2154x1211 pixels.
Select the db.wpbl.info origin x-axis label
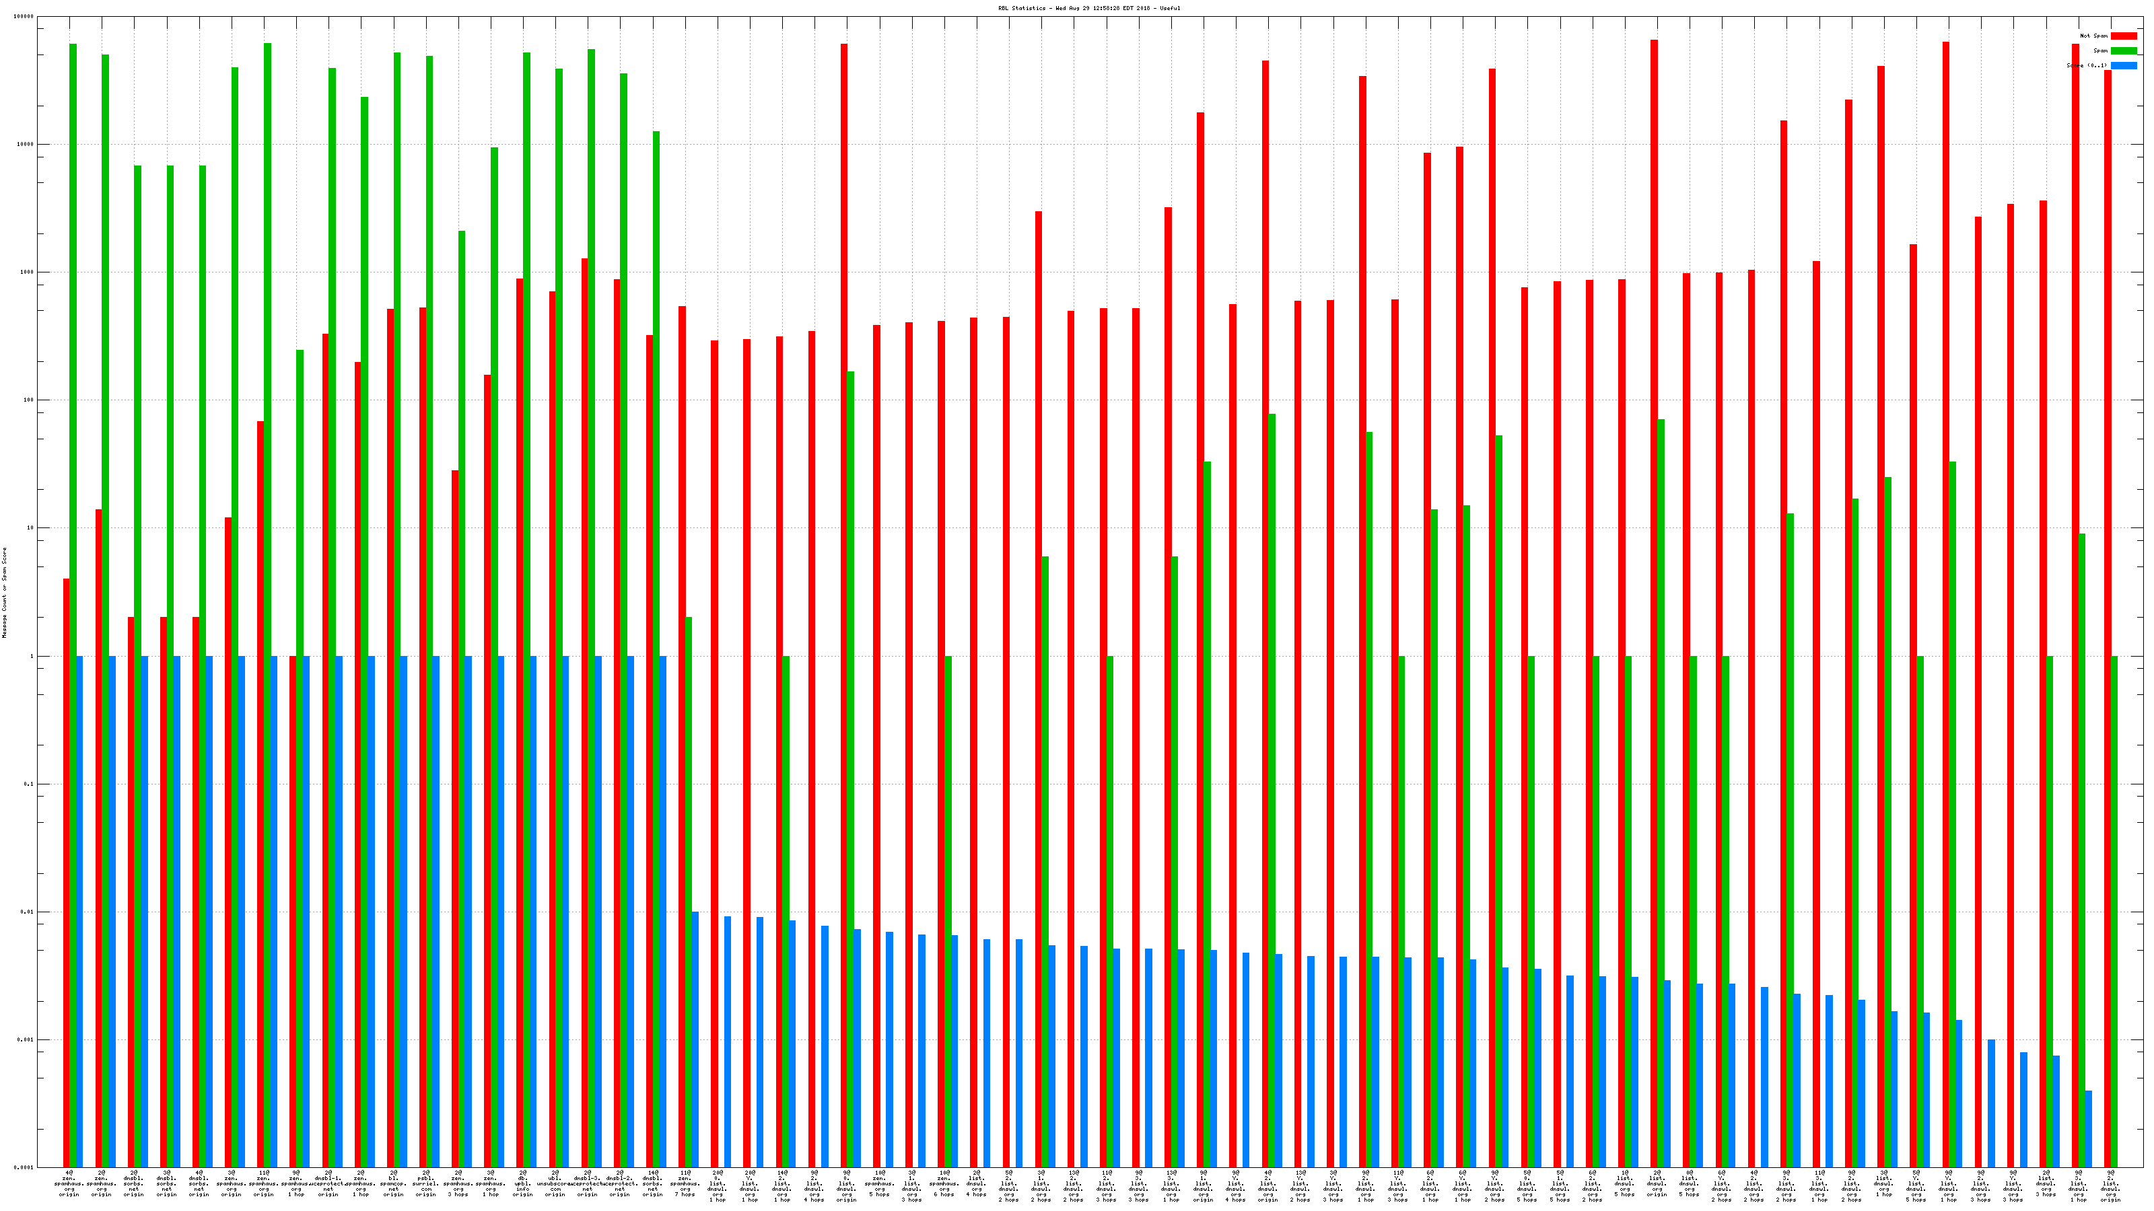click(x=522, y=1183)
